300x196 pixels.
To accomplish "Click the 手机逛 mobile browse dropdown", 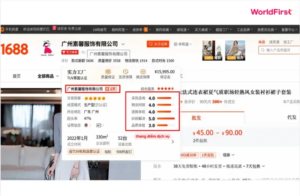I will point(183,44).
